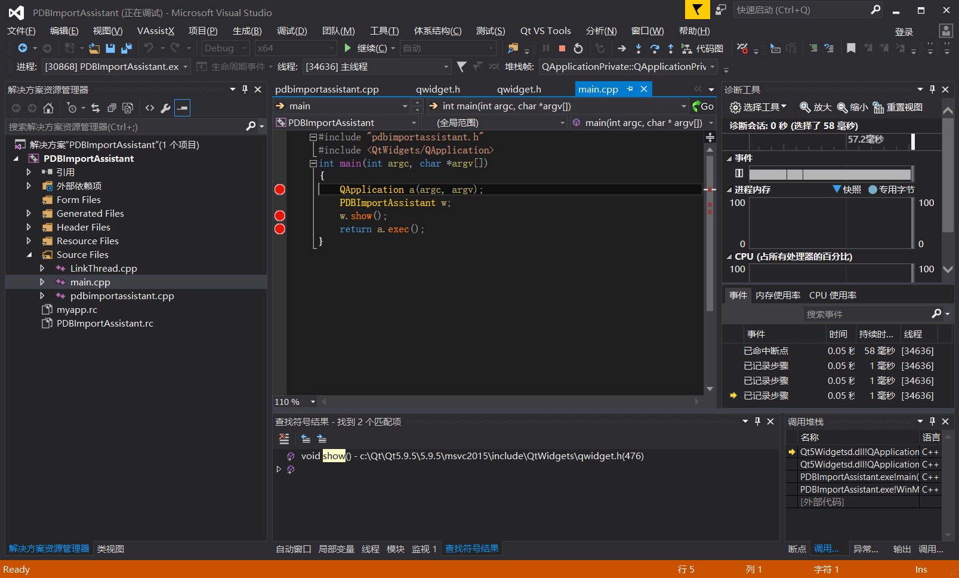Open the 选择工具 (Select Tools) button
Image resolution: width=959 pixels, height=578 pixels.
[758, 107]
